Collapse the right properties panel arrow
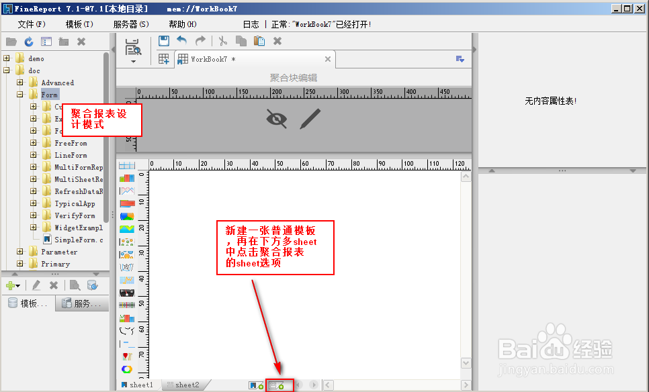The width and height of the screenshot is (649, 392). (474, 50)
